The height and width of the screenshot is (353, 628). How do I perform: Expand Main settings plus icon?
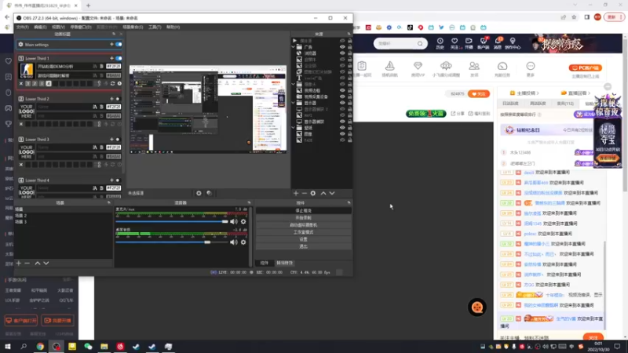point(111,45)
